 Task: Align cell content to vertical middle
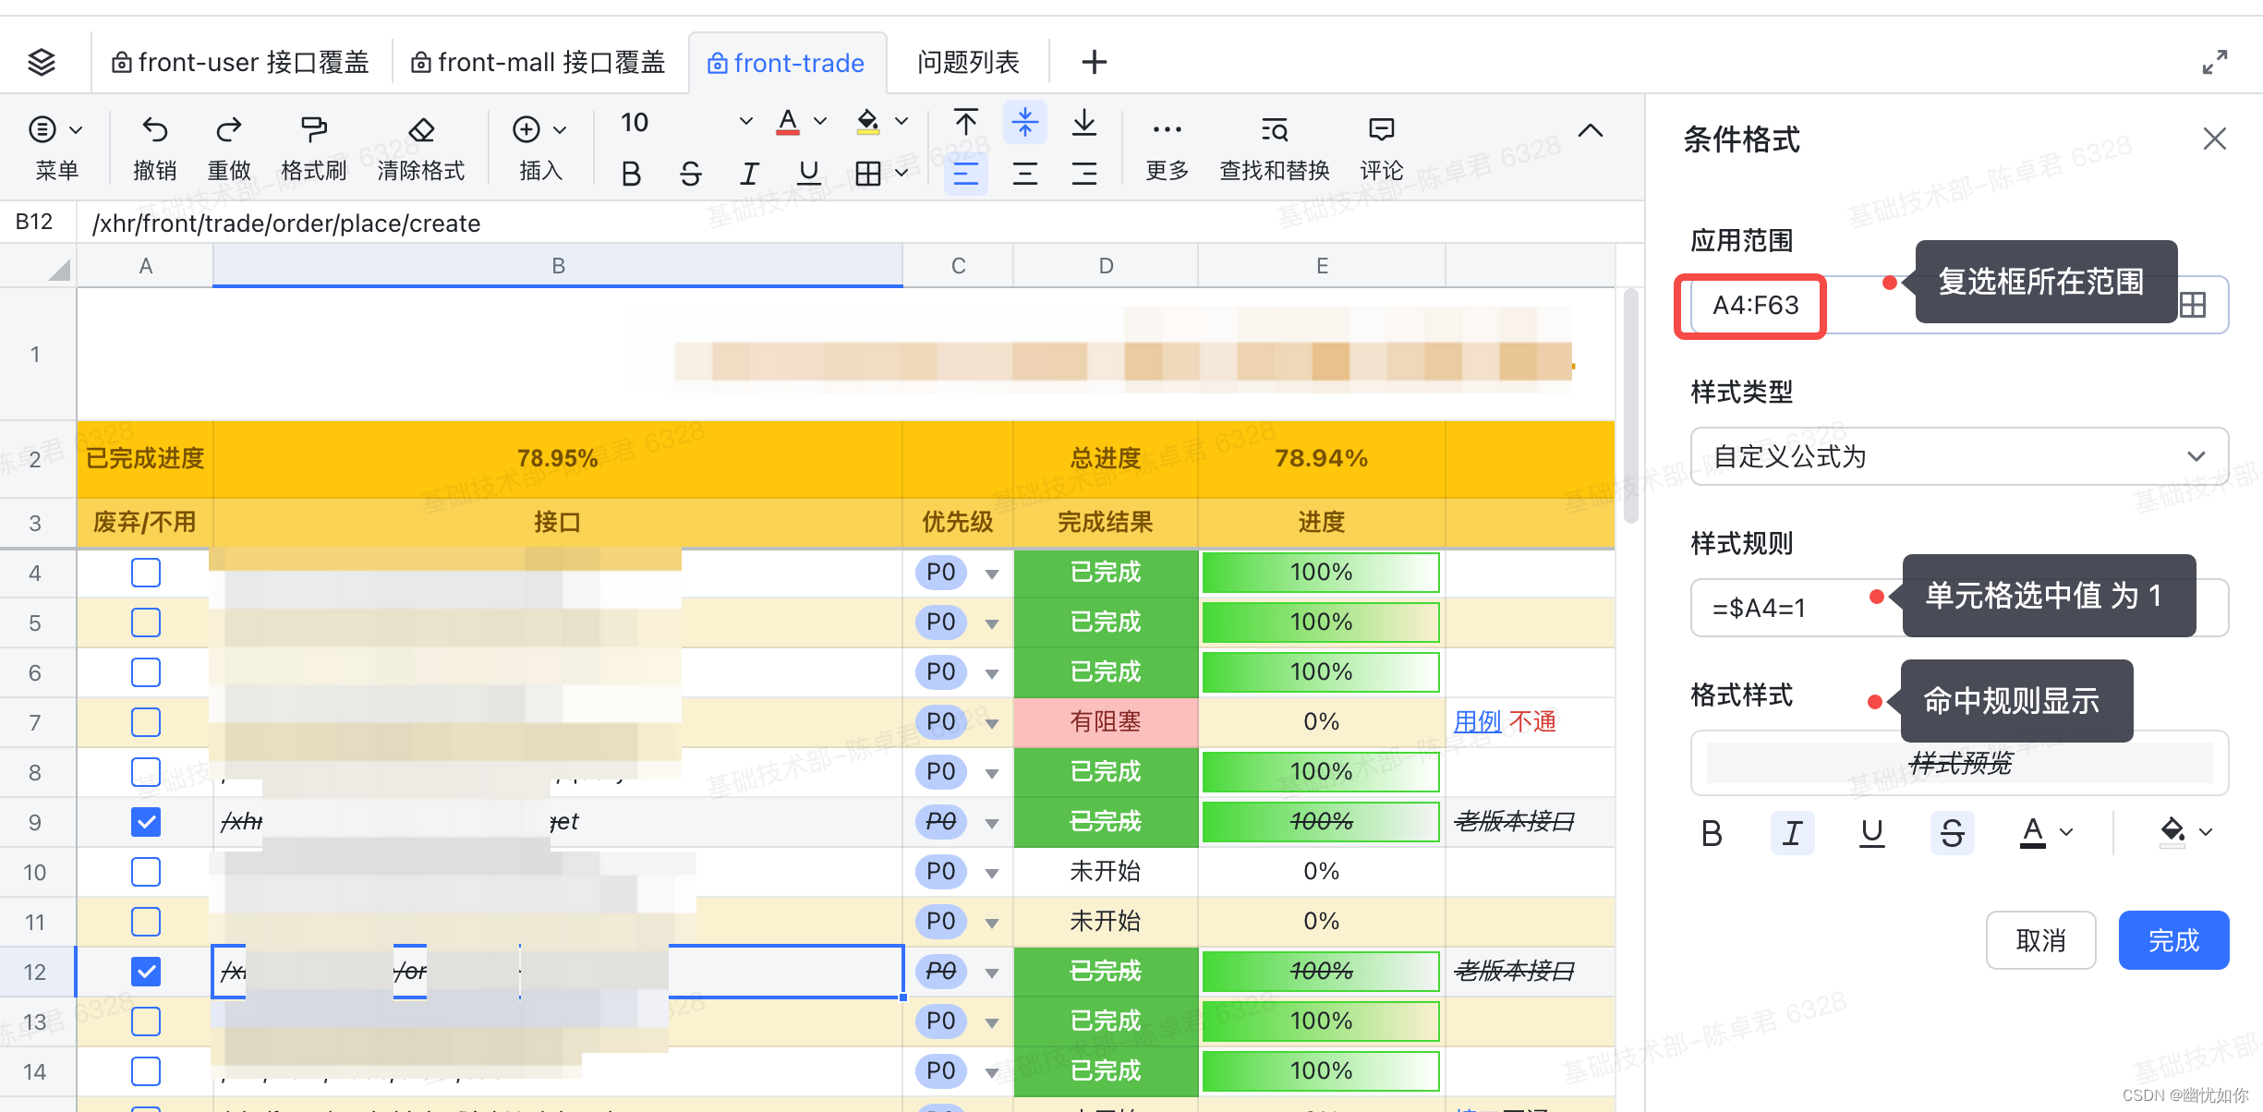click(1024, 122)
